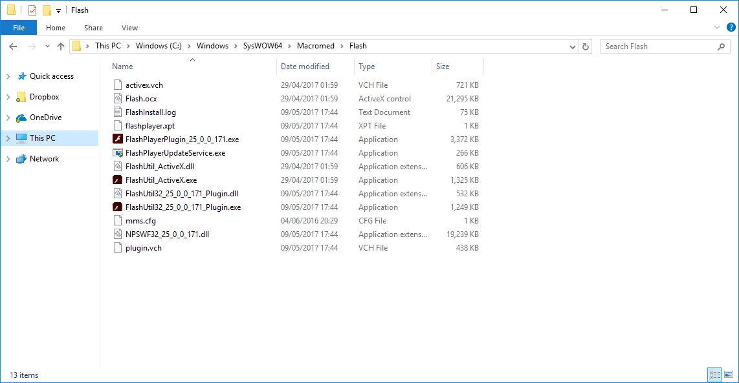This screenshot has width=739, height=383.
Task: Open the recent locations dropdown arrow
Action: coord(47,46)
